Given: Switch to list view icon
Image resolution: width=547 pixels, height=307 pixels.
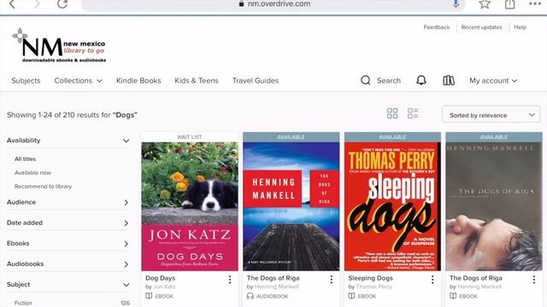Looking at the screenshot, I should [x=413, y=113].
